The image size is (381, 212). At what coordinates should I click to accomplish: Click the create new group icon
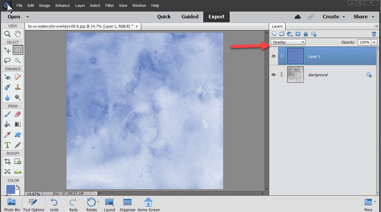(x=282, y=34)
